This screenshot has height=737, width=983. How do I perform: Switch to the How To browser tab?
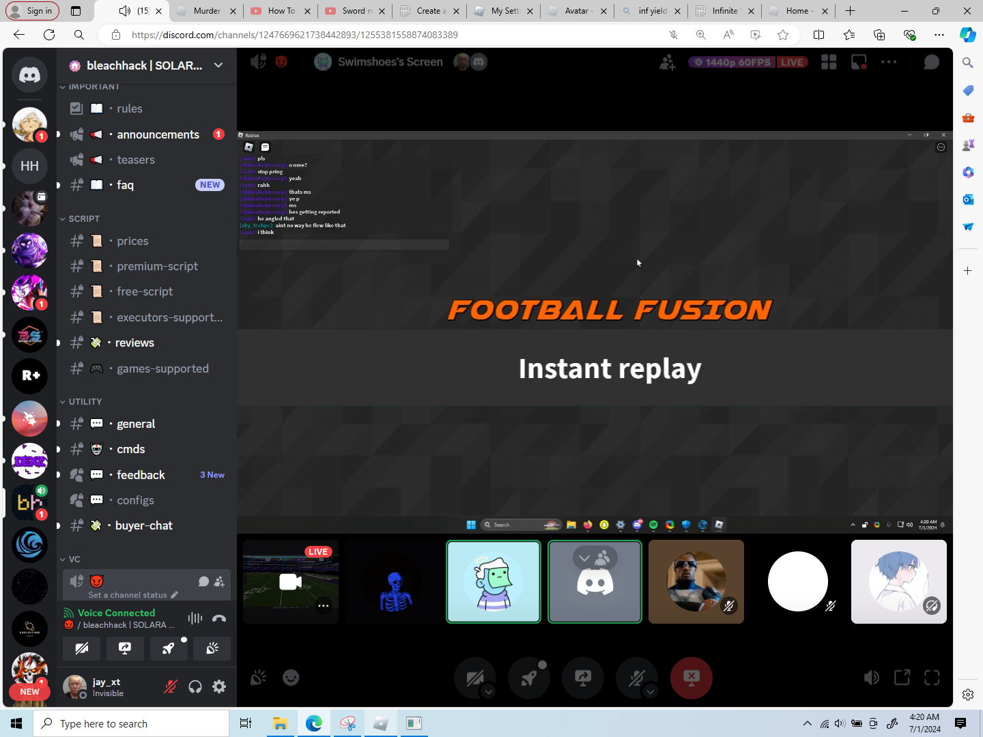point(281,11)
